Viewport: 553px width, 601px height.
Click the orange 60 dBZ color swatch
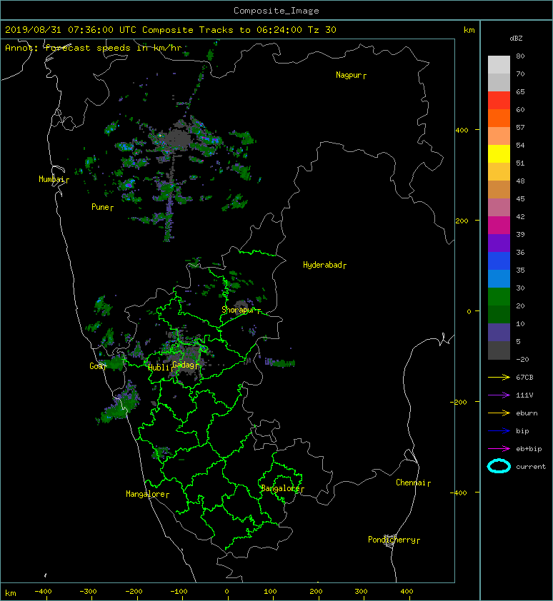pos(499,118)
